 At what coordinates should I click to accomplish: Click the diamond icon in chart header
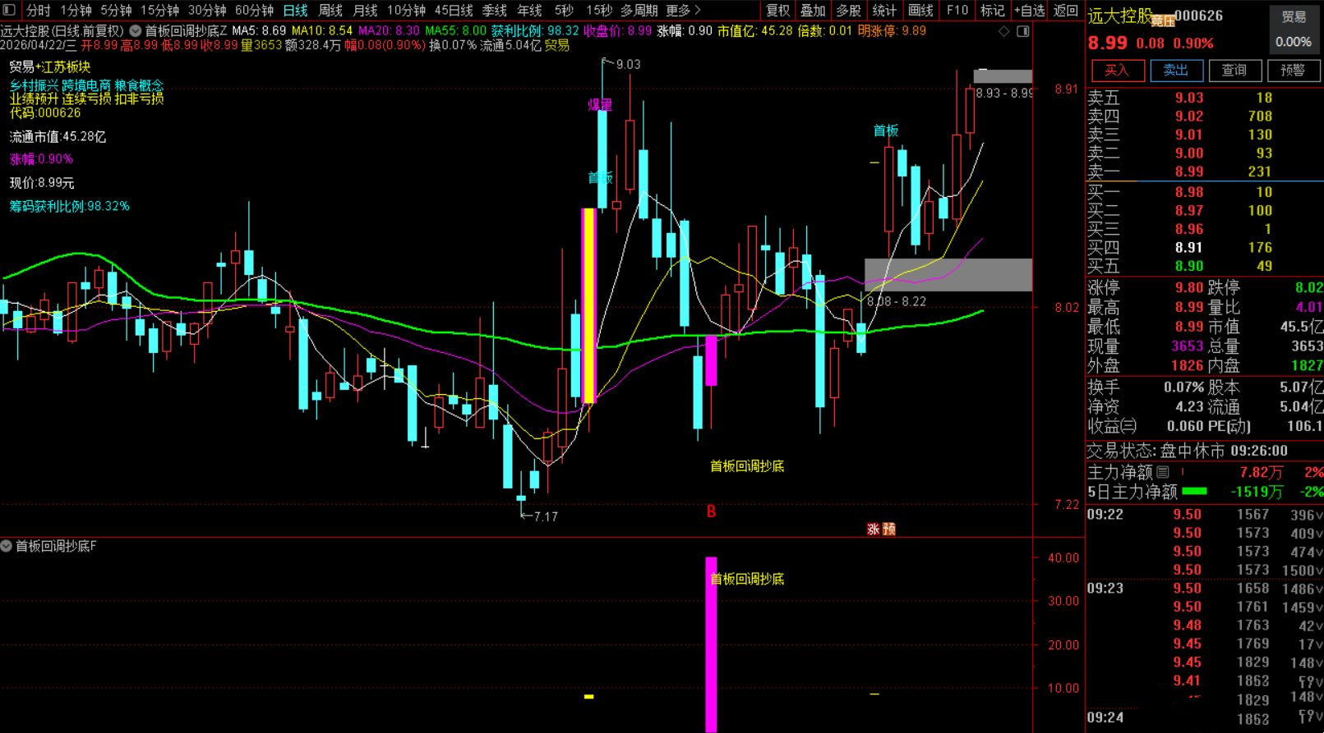click(x=1004, y=31)
